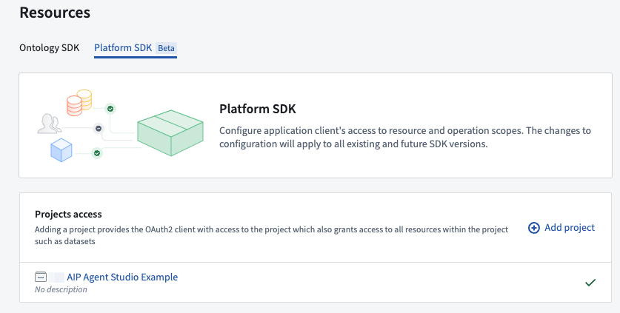620x313 pixels.
Task: Click the gray minus circle connector icon
Action: (x=99, y=129)
